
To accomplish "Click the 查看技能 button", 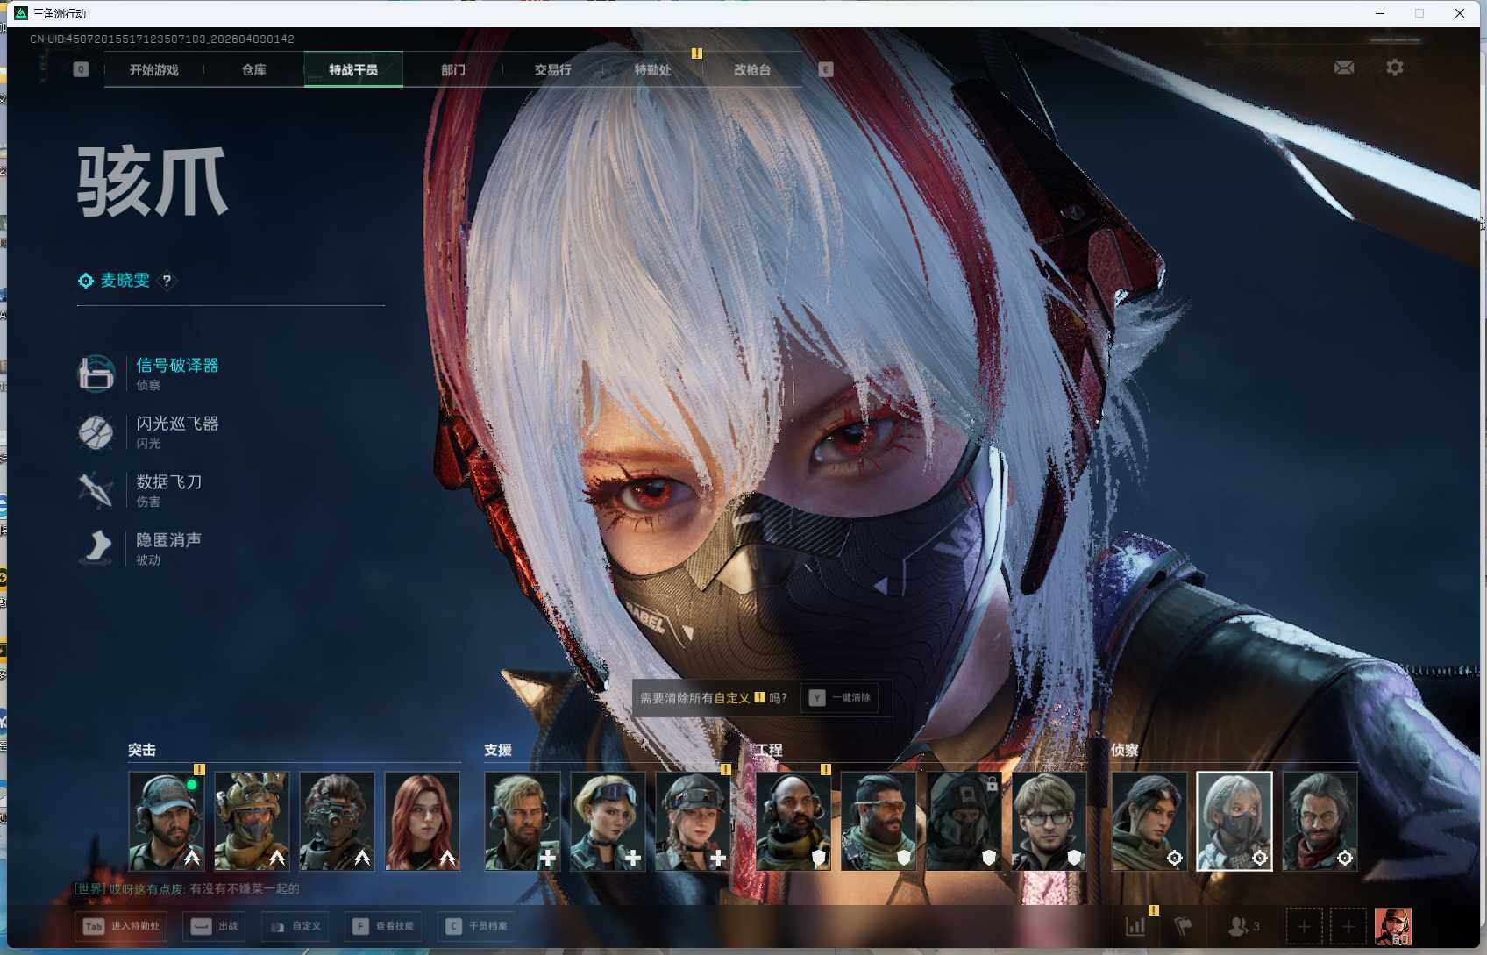I will pos(383,926).
